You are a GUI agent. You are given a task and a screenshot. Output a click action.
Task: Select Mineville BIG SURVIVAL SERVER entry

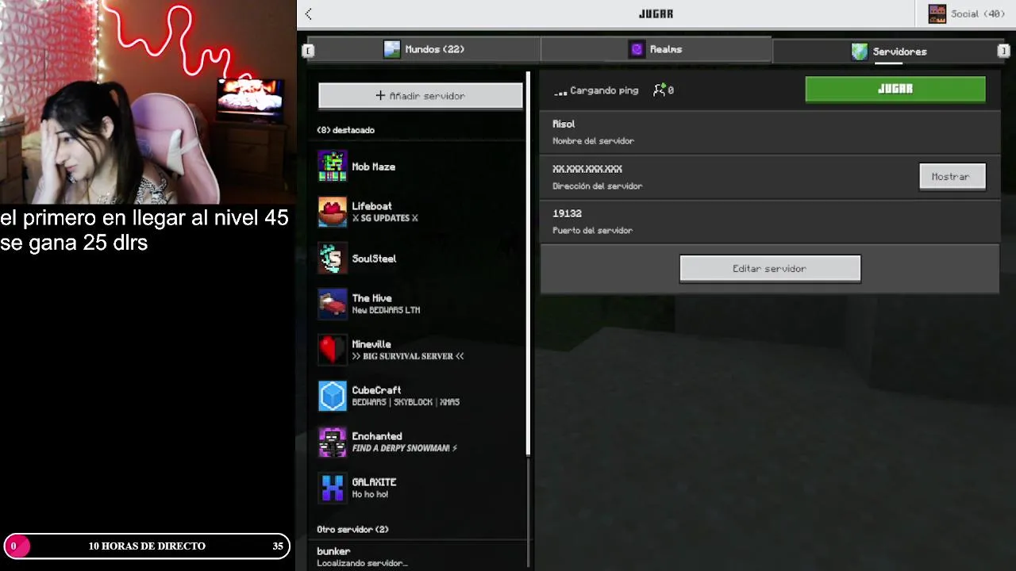coord(421,350)
